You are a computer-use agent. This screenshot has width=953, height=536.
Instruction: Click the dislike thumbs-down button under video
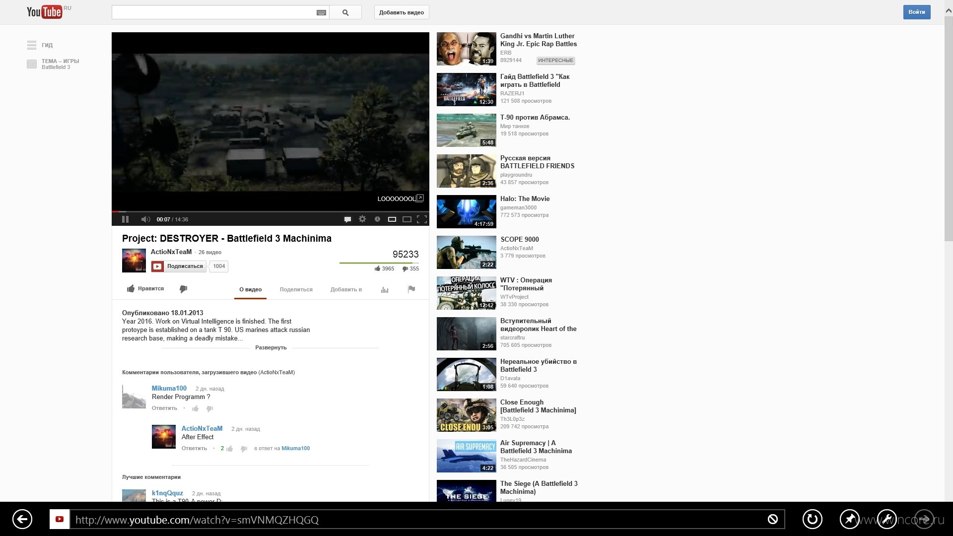[183, 289]
